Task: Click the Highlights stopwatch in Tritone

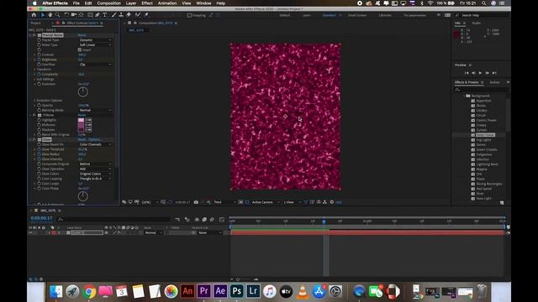Action: [x=40, y=120]
